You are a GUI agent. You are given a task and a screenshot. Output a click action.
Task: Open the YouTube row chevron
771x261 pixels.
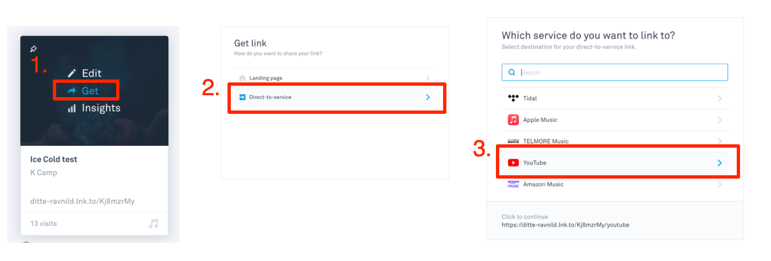[x=719, y=163]
